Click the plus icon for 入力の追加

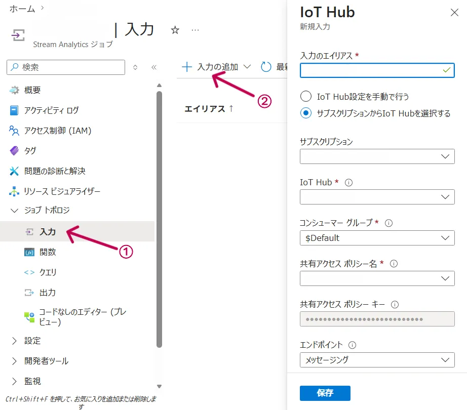tap(187, 67)
